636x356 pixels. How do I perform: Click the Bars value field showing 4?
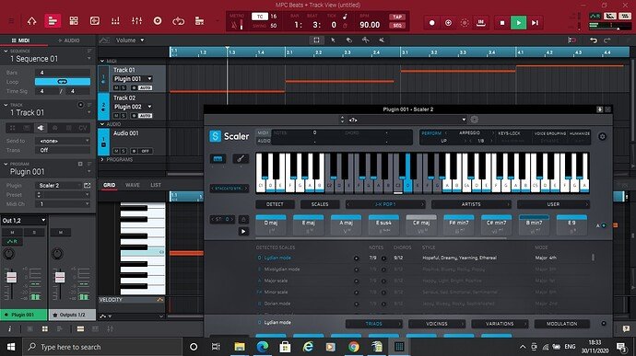point(63,73)
